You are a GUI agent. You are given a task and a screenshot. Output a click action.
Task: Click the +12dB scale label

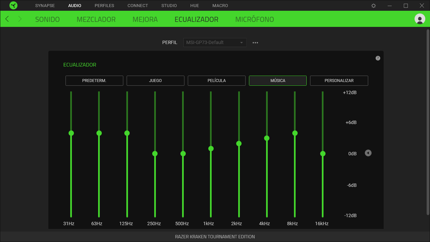tap(350, 92)
